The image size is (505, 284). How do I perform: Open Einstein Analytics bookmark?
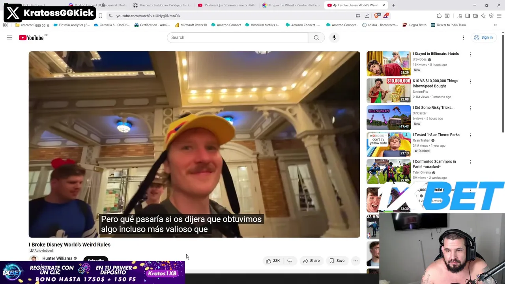(x=71, y=25)
